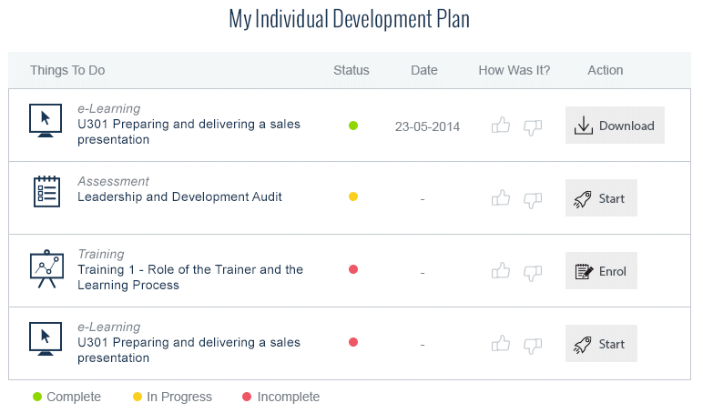Like the Leadership and Development Audit
This screenshot has height=413, width=703.
pyautogui.click(x=501, y=197)
